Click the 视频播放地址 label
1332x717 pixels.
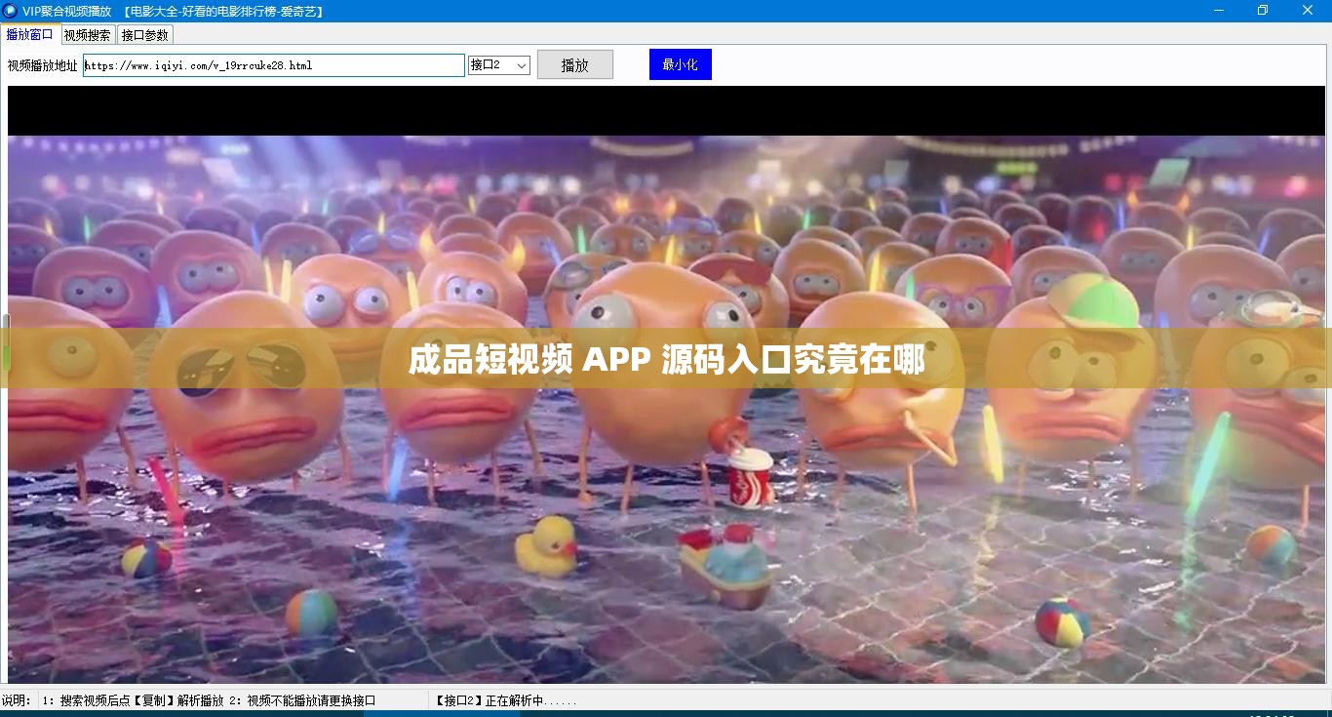click(x=40, y=64)
